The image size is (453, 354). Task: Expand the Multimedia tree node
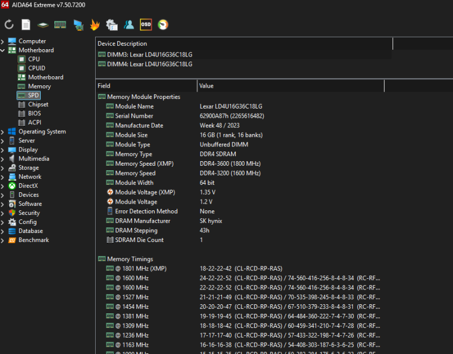[3, 159]
